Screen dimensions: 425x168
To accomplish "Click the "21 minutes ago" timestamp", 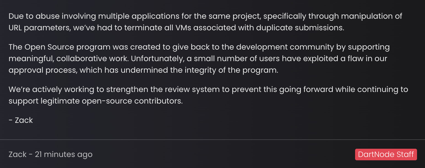I will (64, 155).
